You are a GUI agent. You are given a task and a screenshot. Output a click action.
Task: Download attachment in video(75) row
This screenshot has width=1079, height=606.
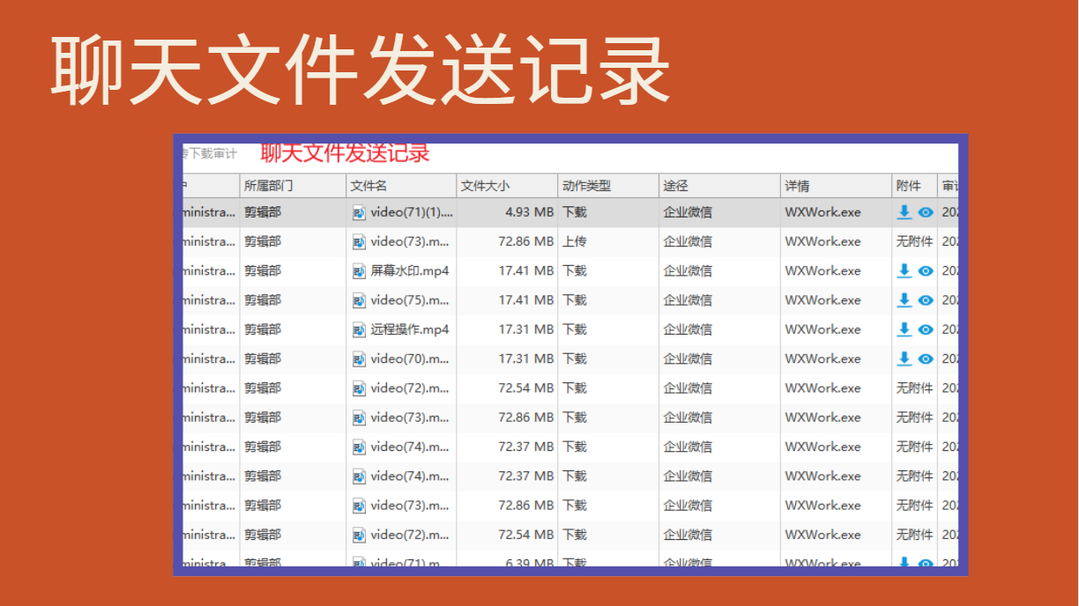(904, 300)
